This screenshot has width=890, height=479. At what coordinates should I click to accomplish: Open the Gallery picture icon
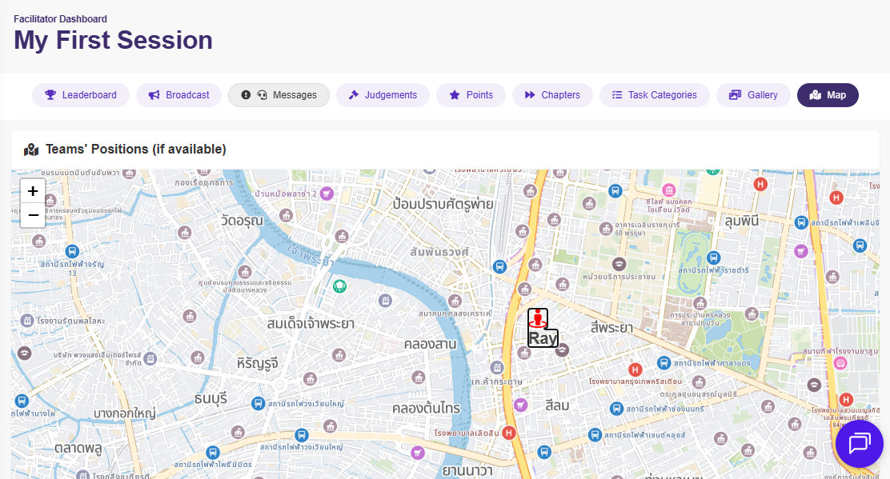tap(733, 94)
